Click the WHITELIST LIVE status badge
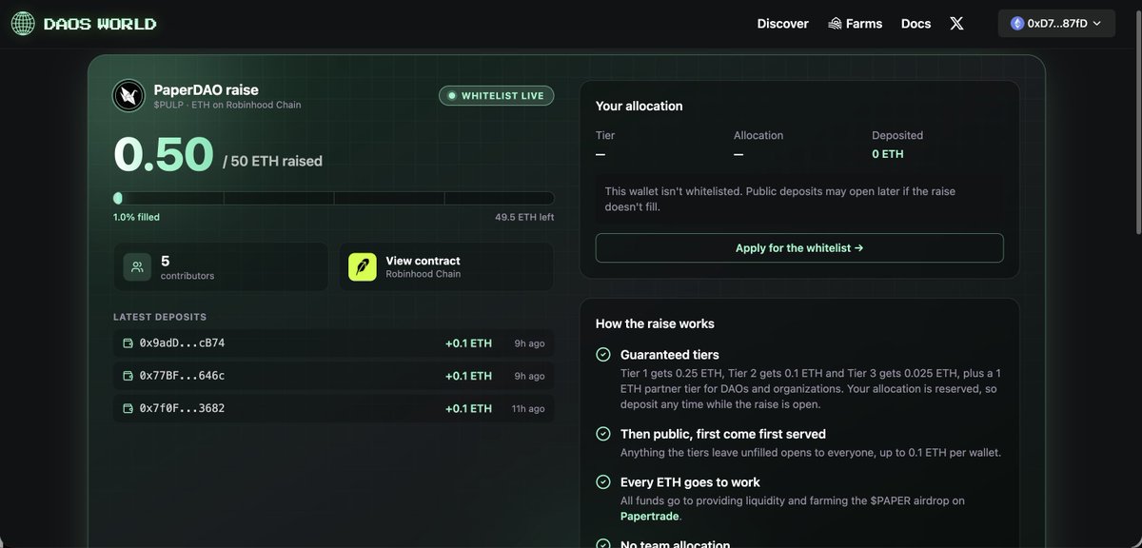The image size is (1142, 548). coord(496,95)
